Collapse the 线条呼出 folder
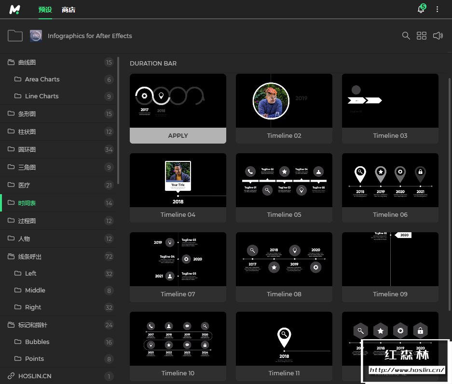This screenshot has height=384, width=452. [x=58, y=256]
